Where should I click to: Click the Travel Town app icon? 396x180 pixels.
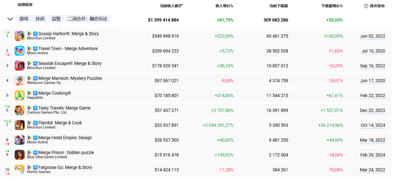pos(20,51)
